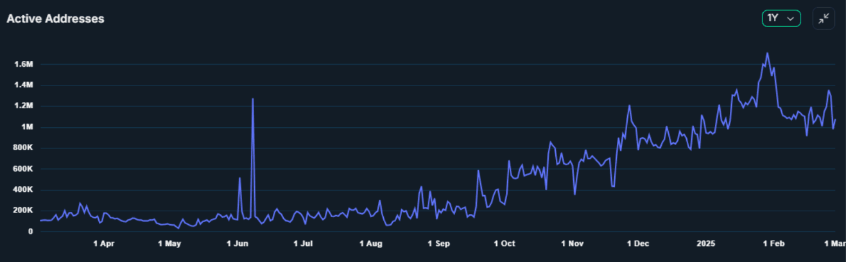This screenshot has height=262, width=846.
Task: Select the 1 Dec date label
Action: click(638, 244)
